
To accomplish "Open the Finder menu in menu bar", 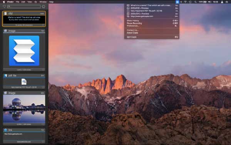I will tap(10, 2).
